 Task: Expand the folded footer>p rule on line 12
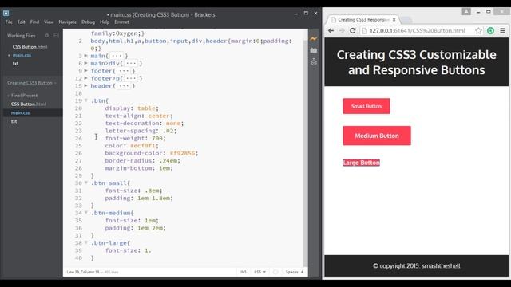pos(86,78)
